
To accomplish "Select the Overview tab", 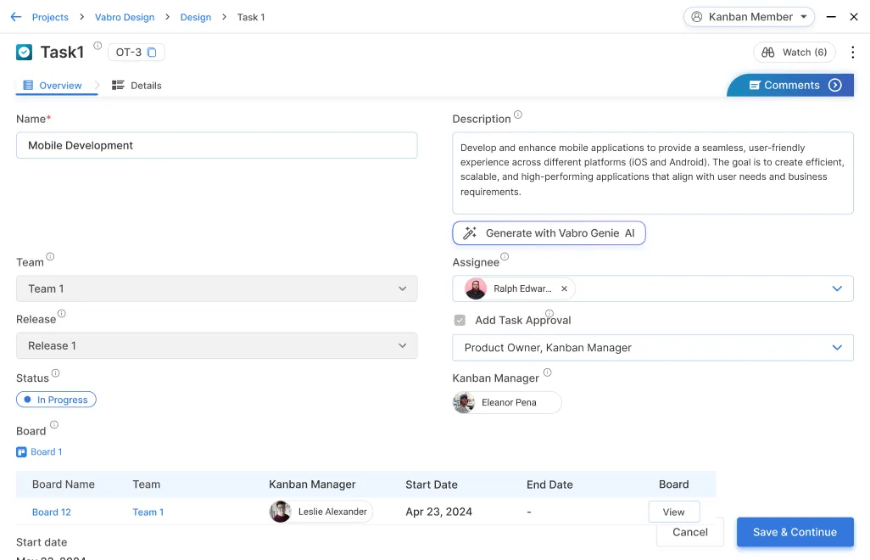I will (53, 86).
